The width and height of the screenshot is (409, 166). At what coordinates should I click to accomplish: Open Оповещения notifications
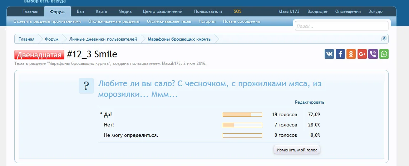(348, 11)
